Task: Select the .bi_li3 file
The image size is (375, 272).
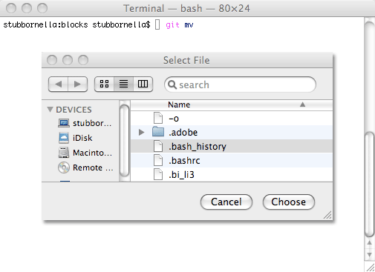Action: pos(232,175)
